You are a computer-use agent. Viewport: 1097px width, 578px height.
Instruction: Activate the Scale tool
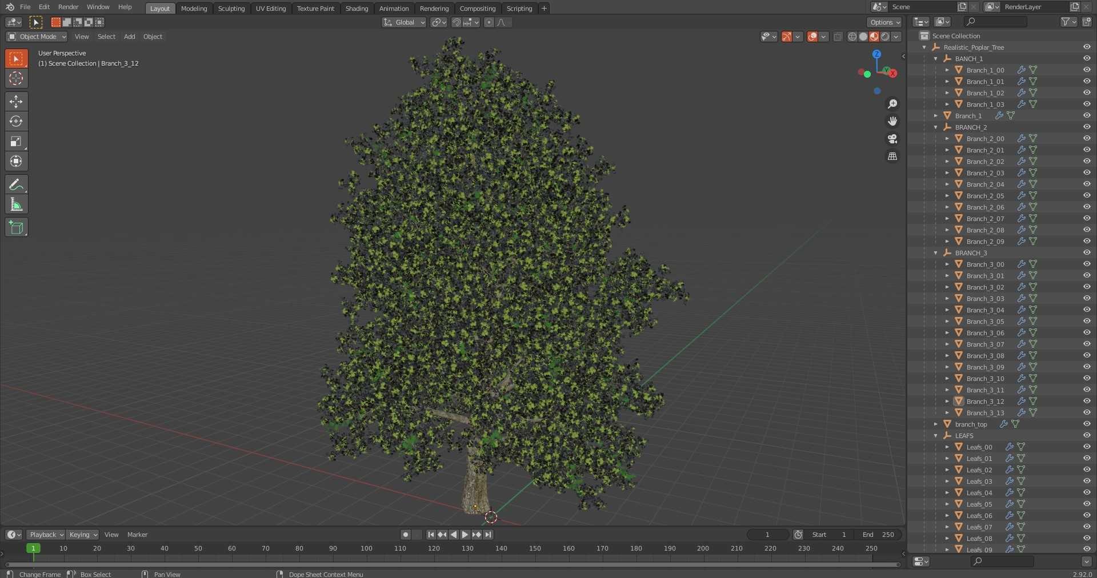pos(16,141)
